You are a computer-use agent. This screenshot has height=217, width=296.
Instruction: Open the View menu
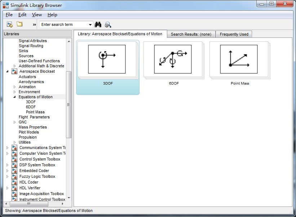pyautogui.click(x=37, y=15)
